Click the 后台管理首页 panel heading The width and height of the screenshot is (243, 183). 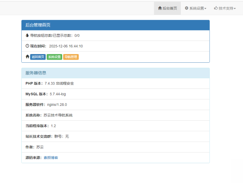tap(115, 25)
